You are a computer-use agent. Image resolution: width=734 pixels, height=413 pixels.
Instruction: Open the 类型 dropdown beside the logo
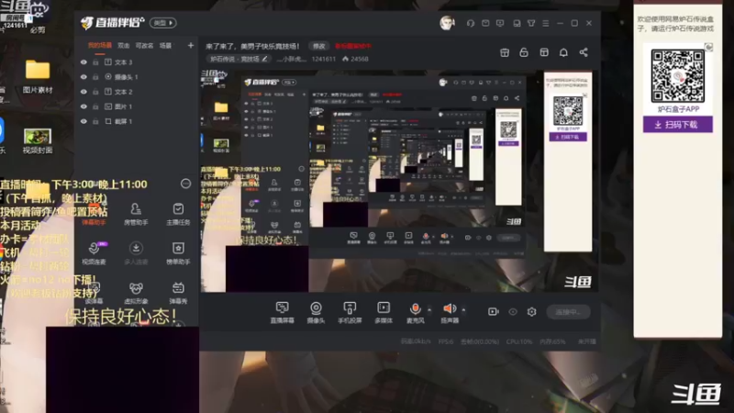point(163,22)
